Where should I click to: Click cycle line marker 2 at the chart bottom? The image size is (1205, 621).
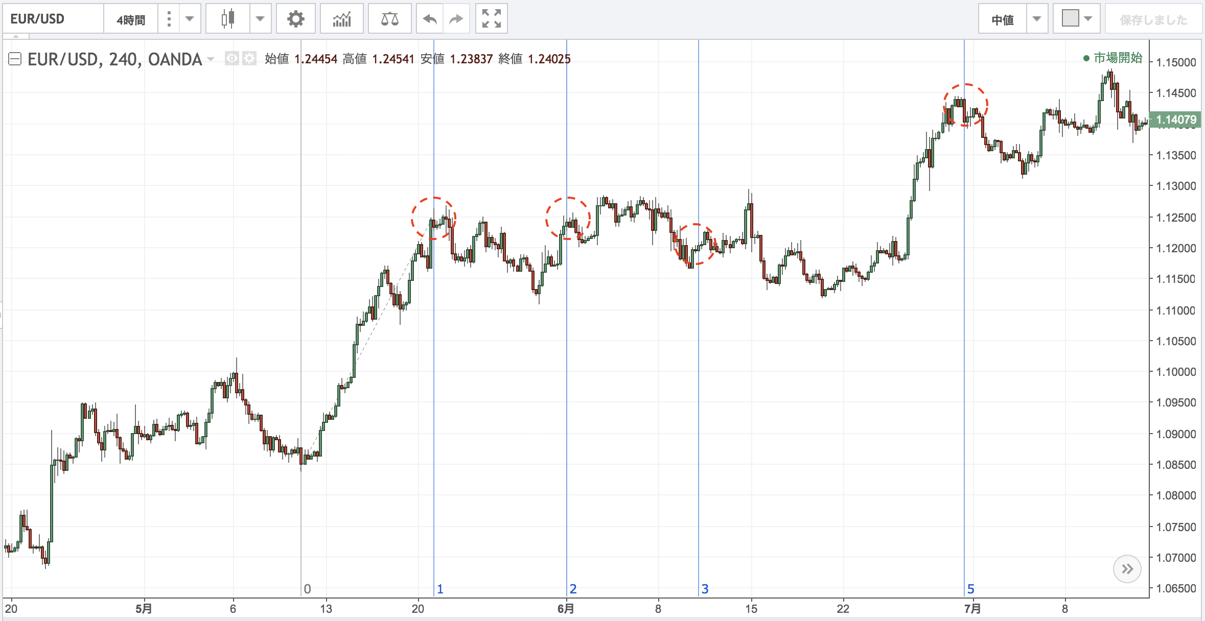[573, 589]
